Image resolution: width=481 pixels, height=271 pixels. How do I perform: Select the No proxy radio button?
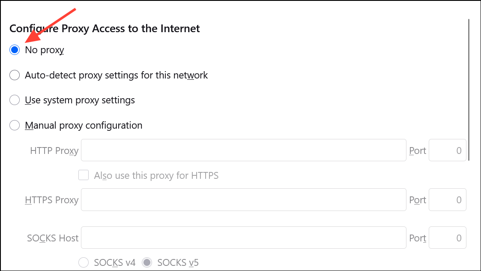(15, 50)
